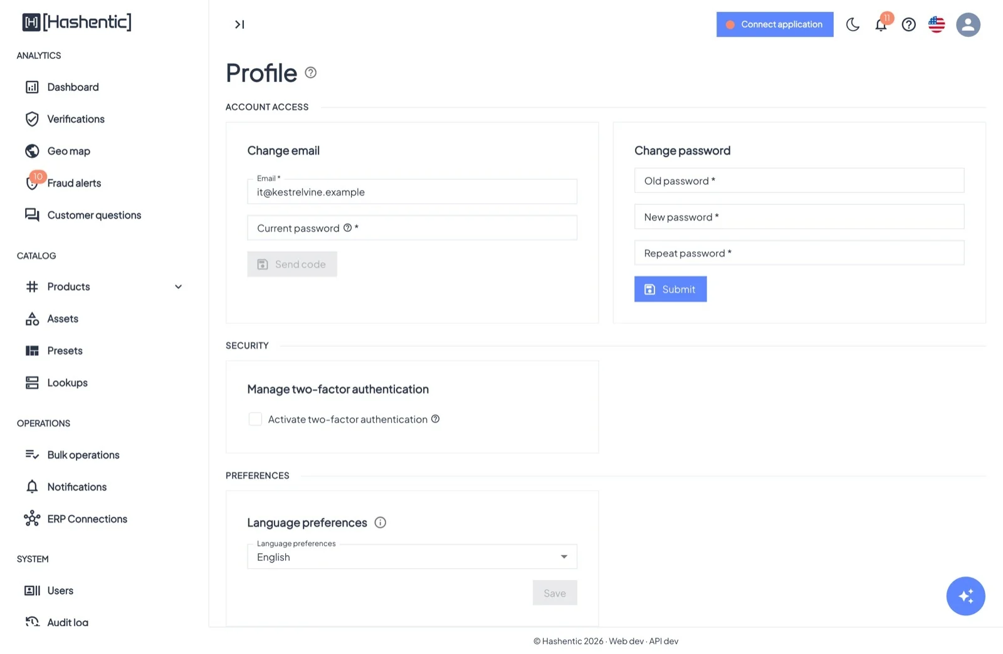Screen dimensions: 1003x654
Task: Expand the Products submenu chevron
Action: pos(178,287)
